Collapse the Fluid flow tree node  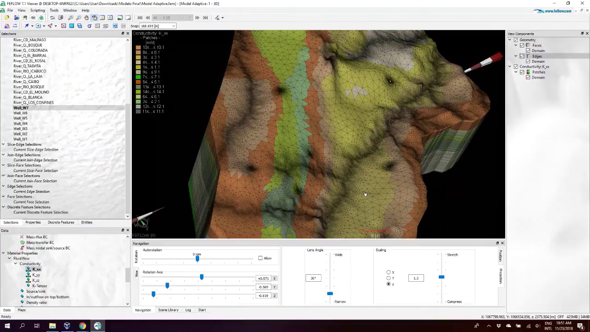click(9, 258)
